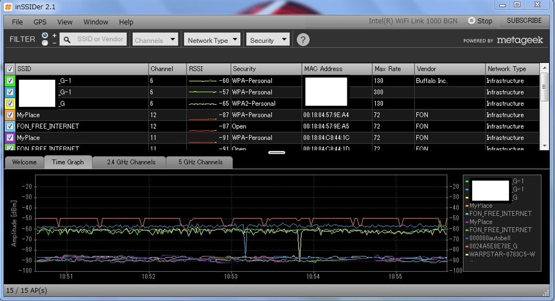Open the Channels filter dropdown
The width and height of the screenshot is (555, 301).
click(x=155, y=40)
